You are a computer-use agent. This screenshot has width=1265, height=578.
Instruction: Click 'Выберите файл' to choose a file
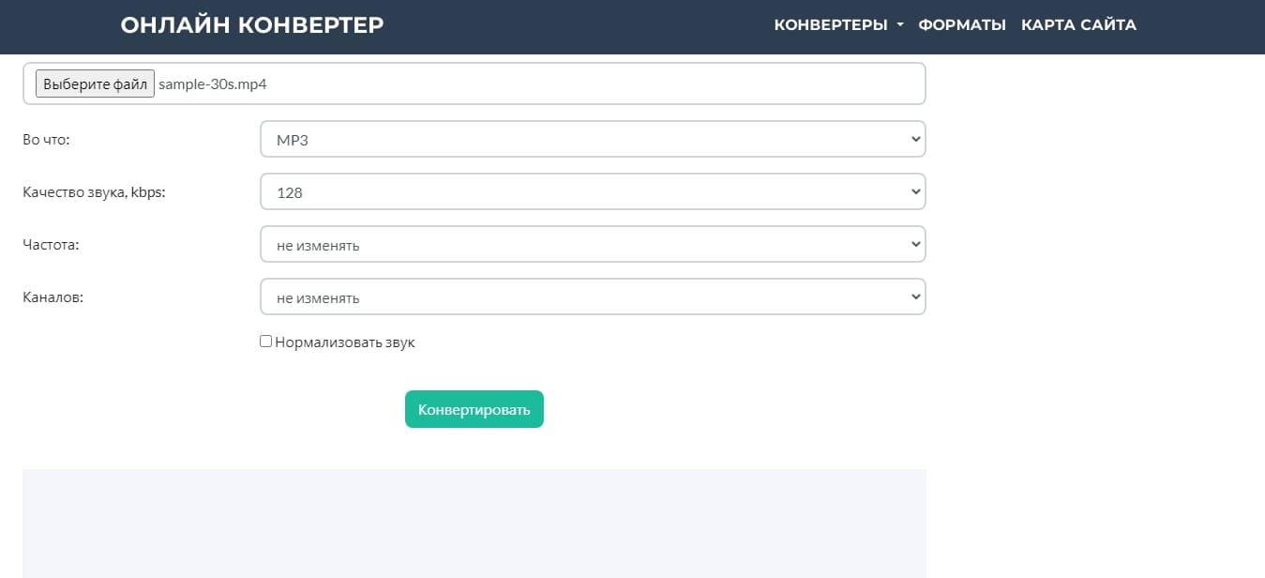(94, 83)
